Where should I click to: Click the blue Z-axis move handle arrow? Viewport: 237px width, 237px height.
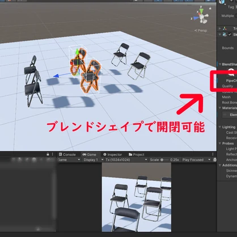57,76
